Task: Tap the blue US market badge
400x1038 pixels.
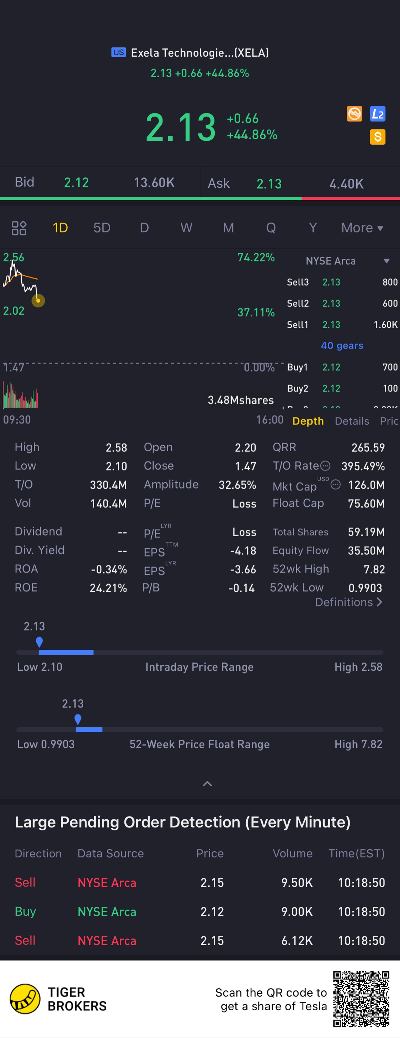Action: (118, 52)
